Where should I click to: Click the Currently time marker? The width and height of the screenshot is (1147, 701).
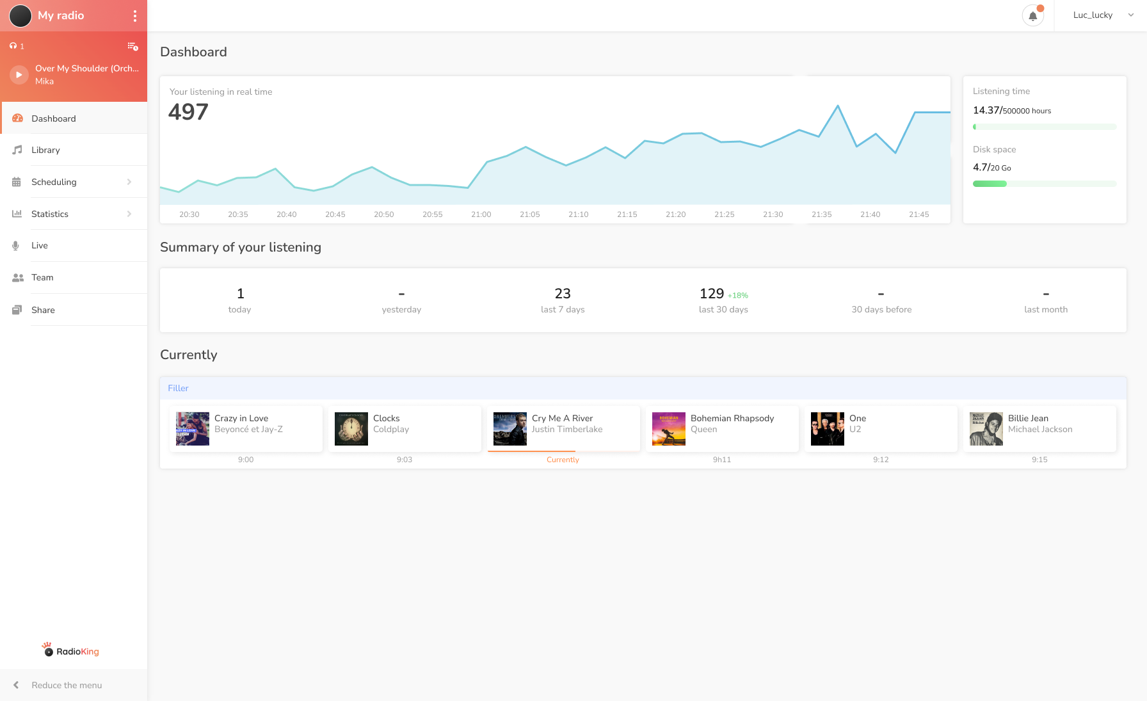tap(563, 460)
